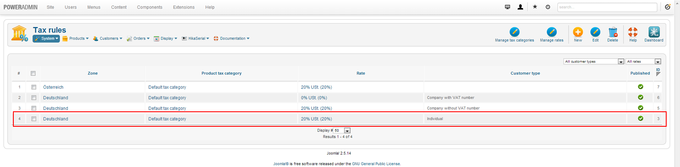Sort by Rate column header
This screenshot has width=680, height=167.
tap(361, 73)
